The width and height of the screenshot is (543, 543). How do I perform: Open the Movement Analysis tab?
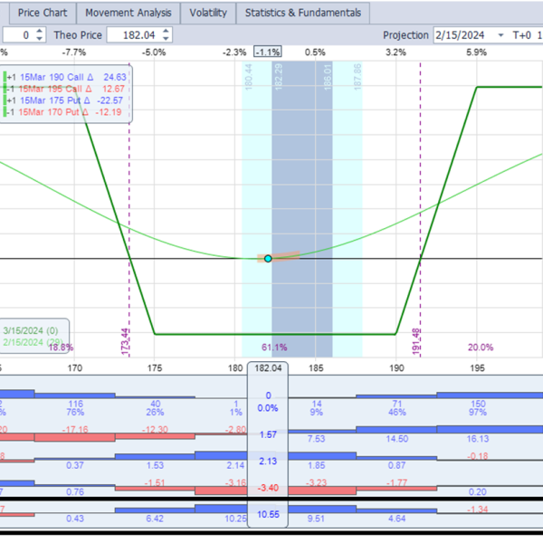(127, 13)
